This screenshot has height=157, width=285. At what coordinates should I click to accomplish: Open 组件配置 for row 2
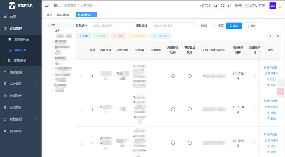pyautogui.click(x=270, y=101)
